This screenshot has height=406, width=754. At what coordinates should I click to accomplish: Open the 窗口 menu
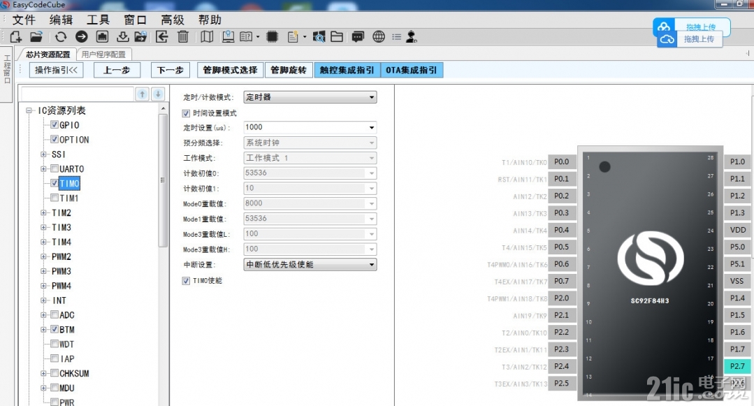pos(135,20)
